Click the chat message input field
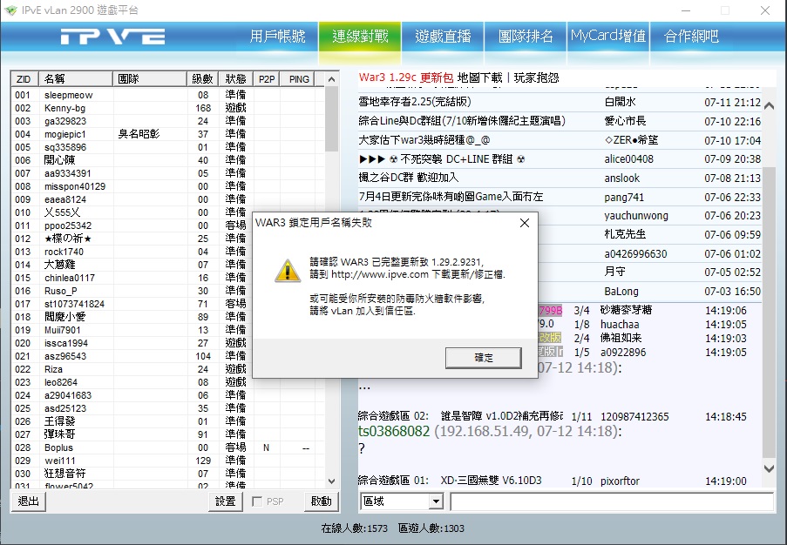This screenshot has height=545, width=787. pyautogui.click(x=611, y=501)
